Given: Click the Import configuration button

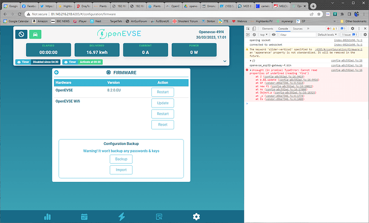Looking at the screenshot, I should (x=121, y=170).
